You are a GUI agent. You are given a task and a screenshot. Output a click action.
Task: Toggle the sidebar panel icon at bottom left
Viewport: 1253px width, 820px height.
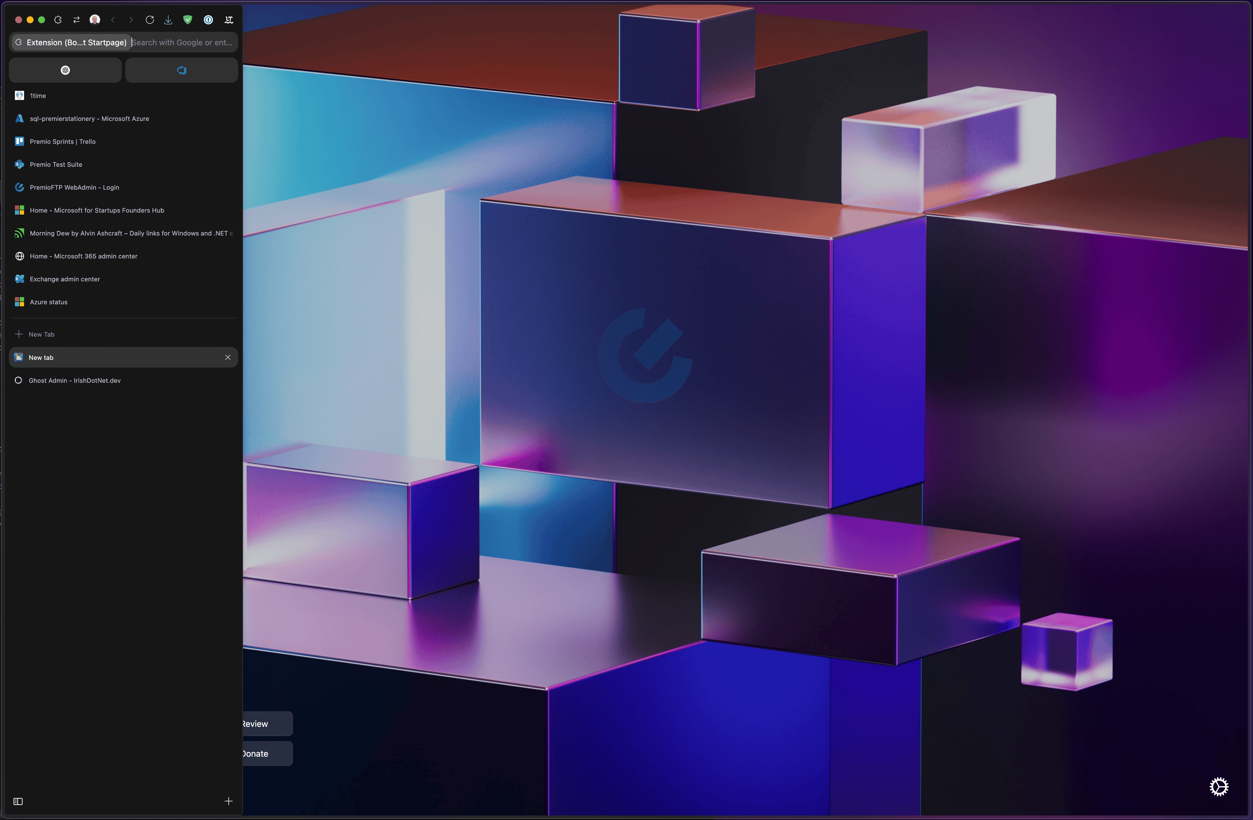click(x=18, y=801)
